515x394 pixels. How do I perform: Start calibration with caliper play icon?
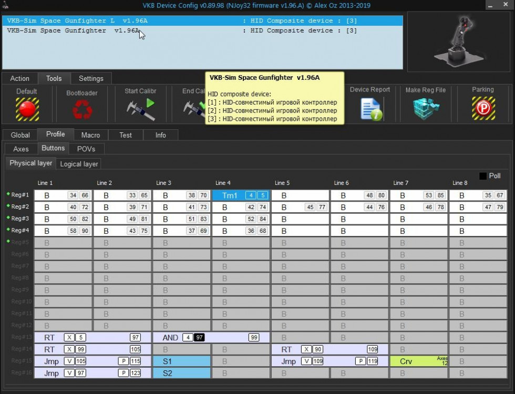[x=140, y=108]
